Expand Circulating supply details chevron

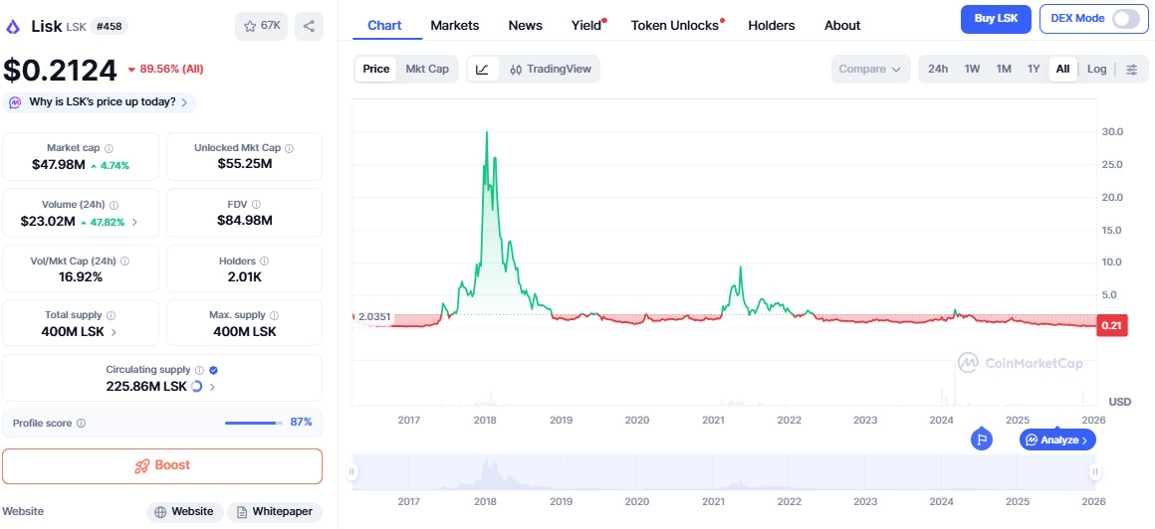[212, 387]
